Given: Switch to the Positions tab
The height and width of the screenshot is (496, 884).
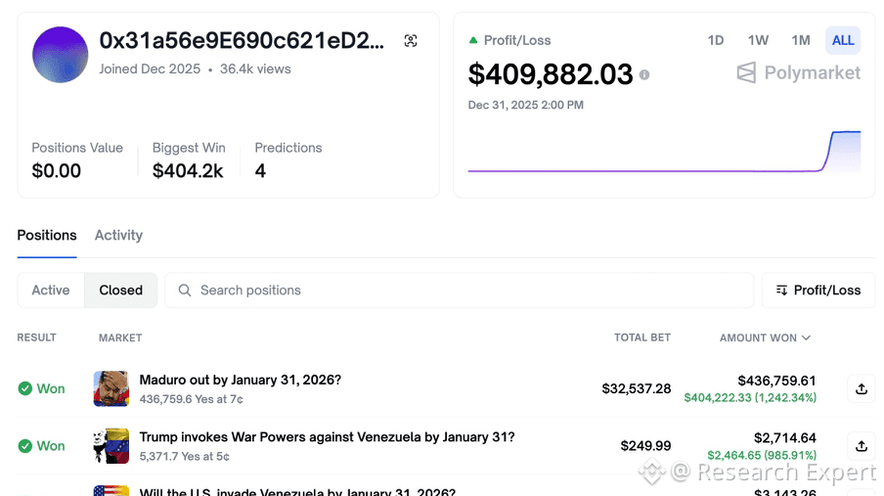Looking at the screenshot, I should 47,236.
